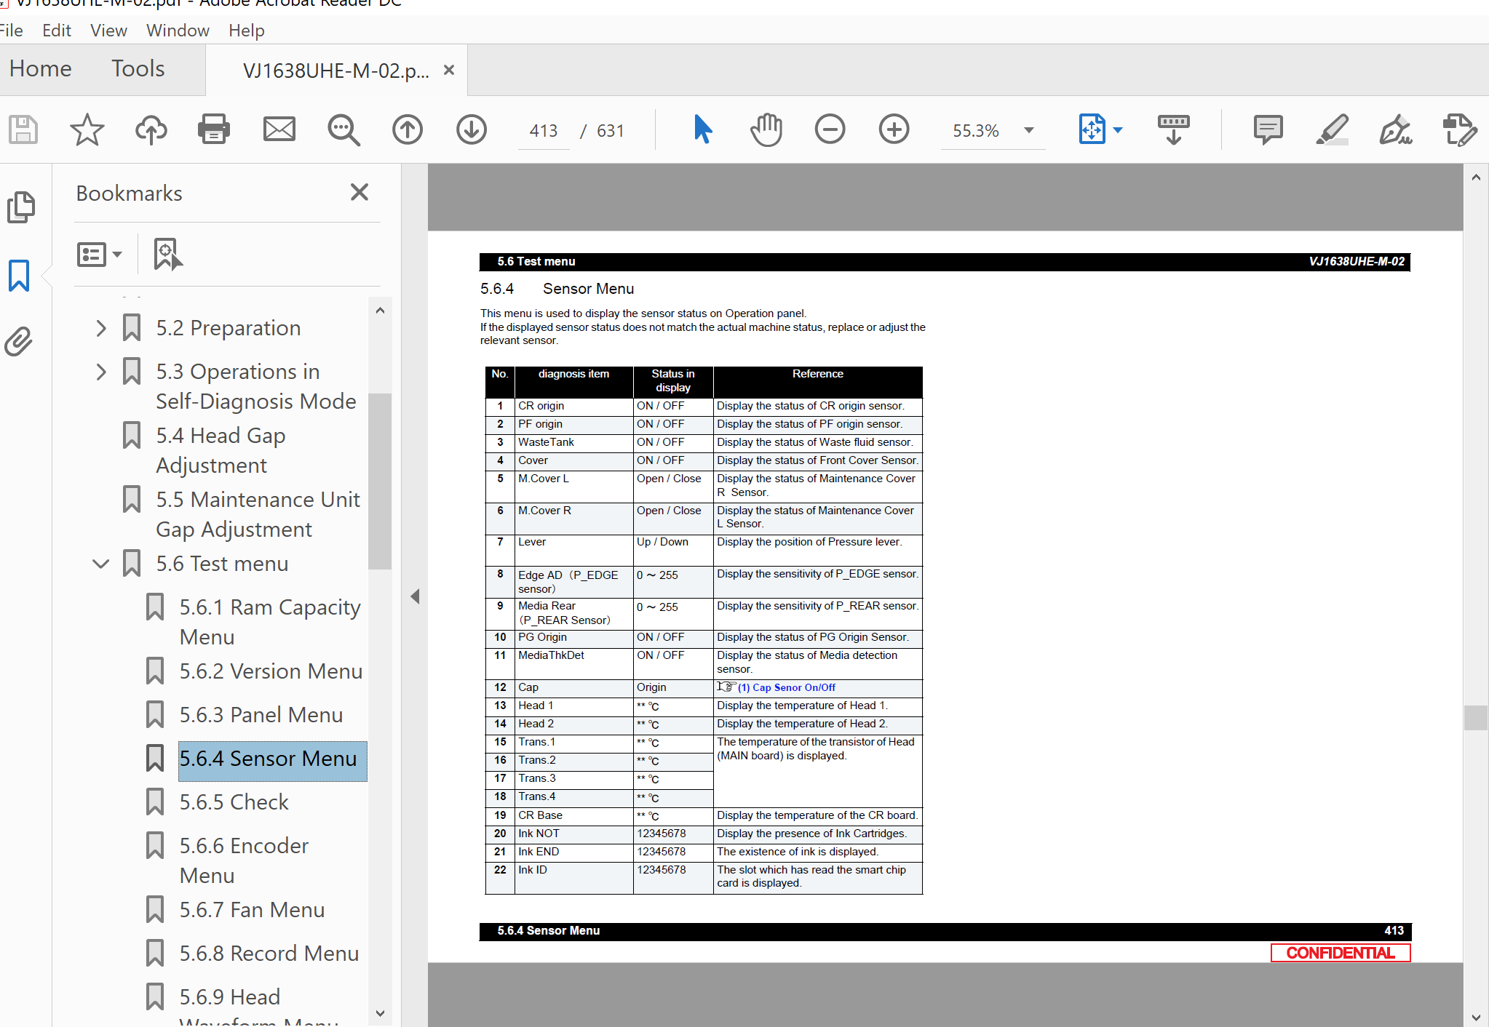Viewport: 1489px width, 1027px height.
Task: Close the Bookmarks panel
Action: (360, 192)
